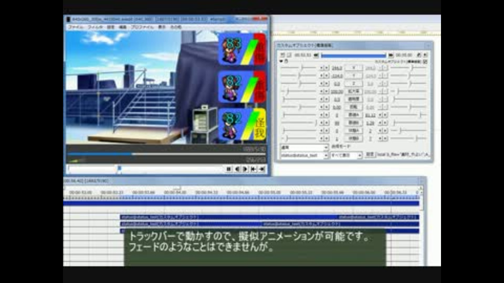Go to object end frame button
The width and height of the screenshot is (504, 283).
click(x=391, y=56)
